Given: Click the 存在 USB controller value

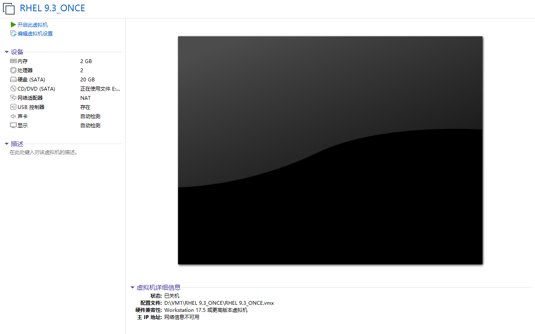Looking at the screenshot, I should [85, 107].
